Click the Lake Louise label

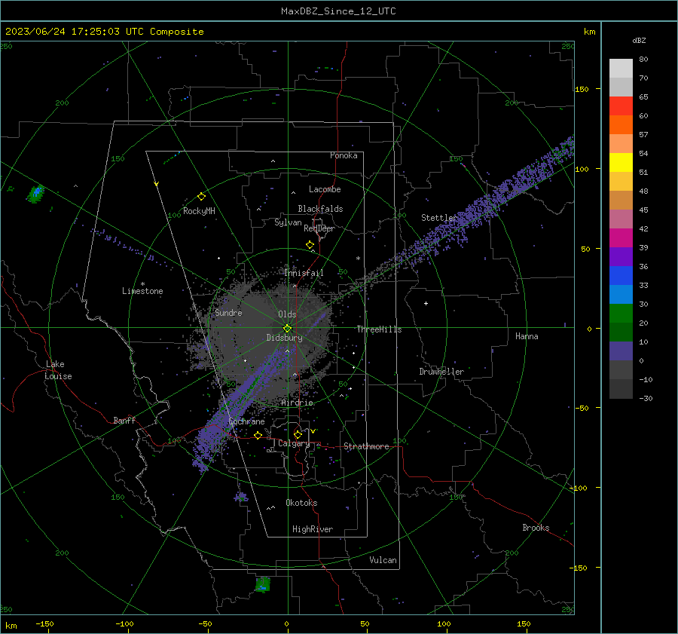click(x=58, y=370)
